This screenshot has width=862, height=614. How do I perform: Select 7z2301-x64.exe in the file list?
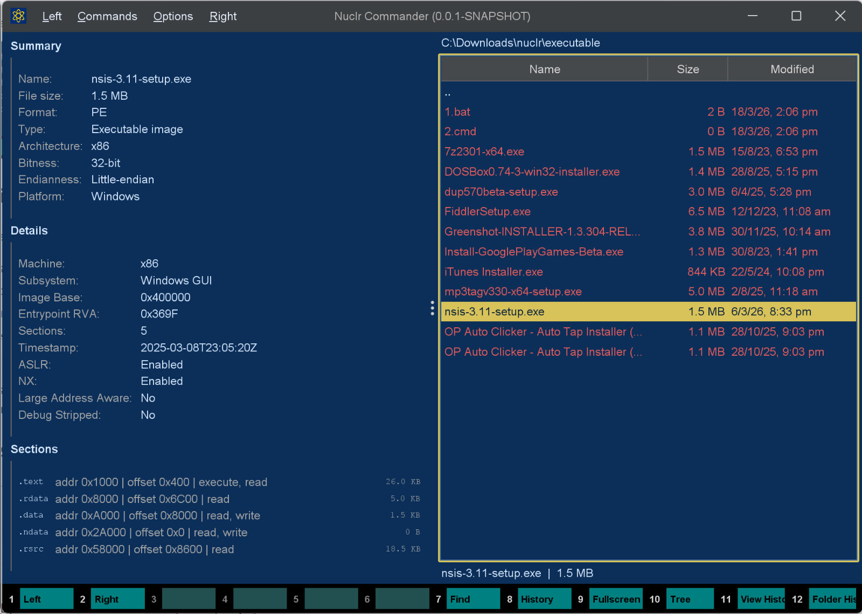coord(649,152)
